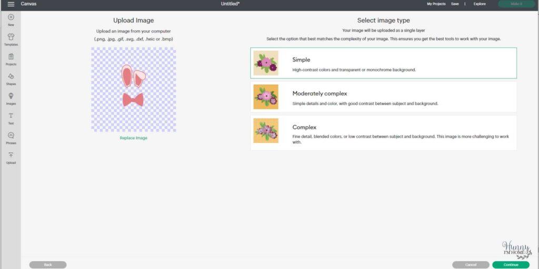Click Save in the top bar
539x269 pixels.
pyautogui.click(x=455, y=4)
